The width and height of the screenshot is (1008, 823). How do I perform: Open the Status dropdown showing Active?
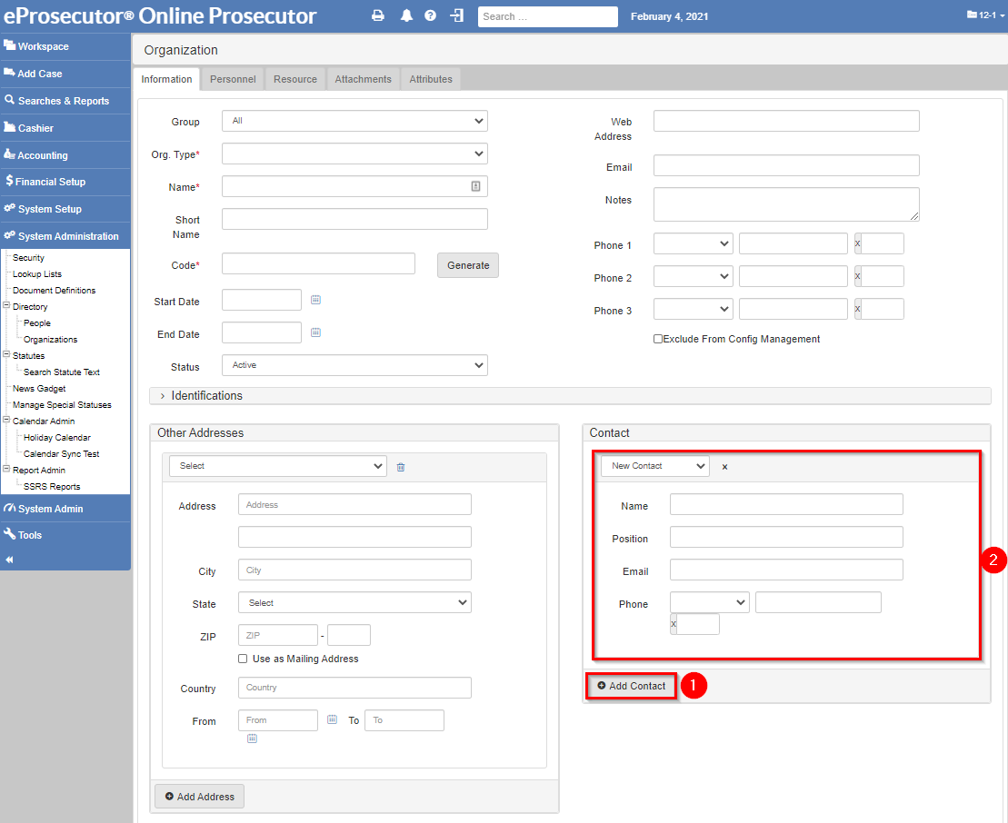tap(354, 364)
